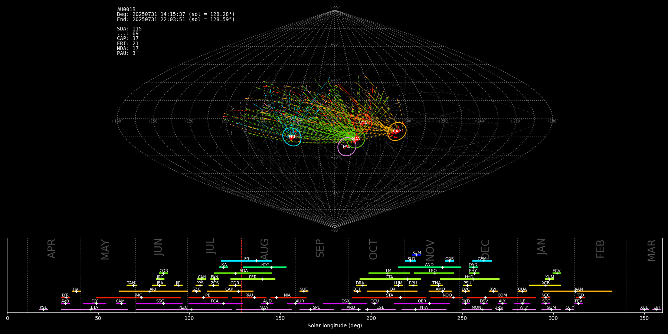The height and width of the screenshot is (334, 668).
Task: Click the -90 latitude label at map bottom
Action: tap(334, 230)
